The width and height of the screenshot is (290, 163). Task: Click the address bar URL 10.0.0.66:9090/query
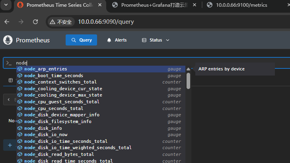pos(106,22)
